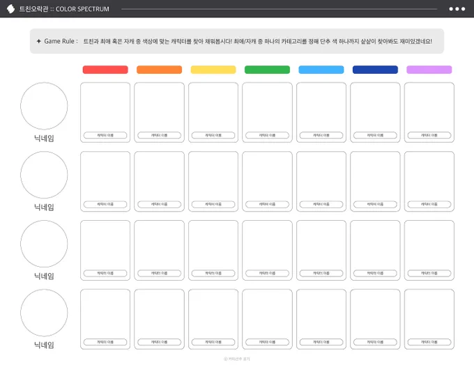
Task: Click the second row's character name field under purple
Action: click(x=429, y=204)
